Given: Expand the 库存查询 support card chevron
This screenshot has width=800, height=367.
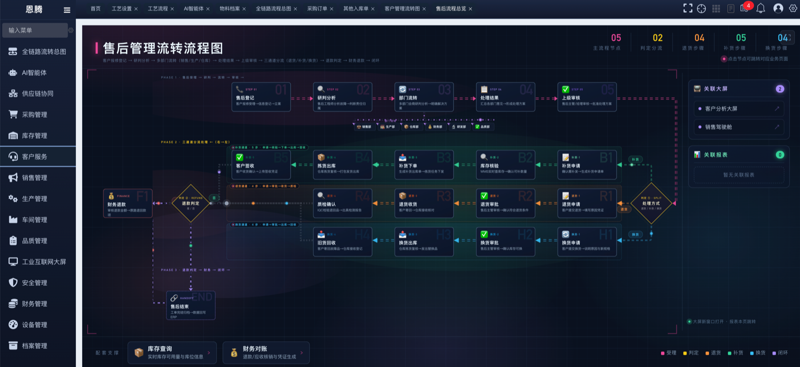Looking at the screenshot, I should click(x=208, y=352).
